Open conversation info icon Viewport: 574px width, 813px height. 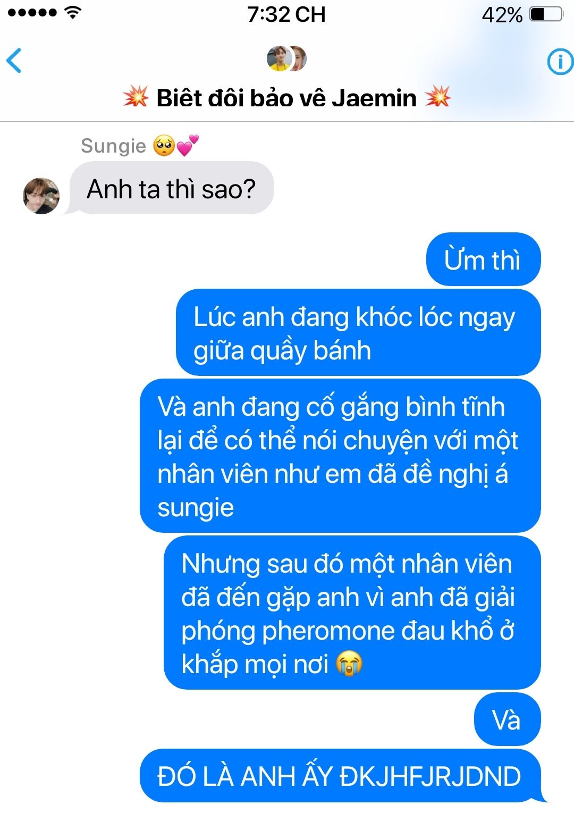point(560,62)
